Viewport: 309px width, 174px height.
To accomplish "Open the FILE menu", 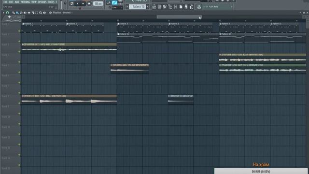I will 5,2.
